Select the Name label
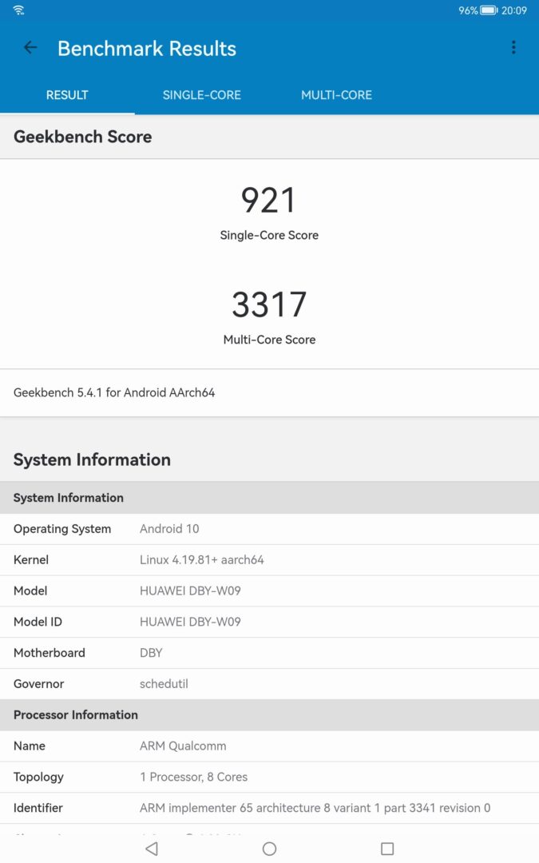This screenshot has height=863, width=539. pyautogui.click(x=30, y=746)
